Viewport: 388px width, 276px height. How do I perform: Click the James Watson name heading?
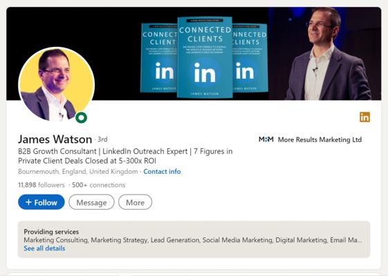[55, 139]
